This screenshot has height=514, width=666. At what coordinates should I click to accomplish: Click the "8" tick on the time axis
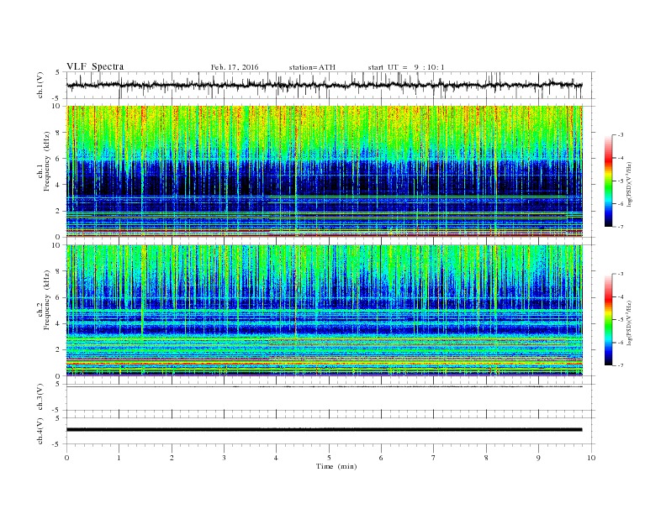click(486, 458)
